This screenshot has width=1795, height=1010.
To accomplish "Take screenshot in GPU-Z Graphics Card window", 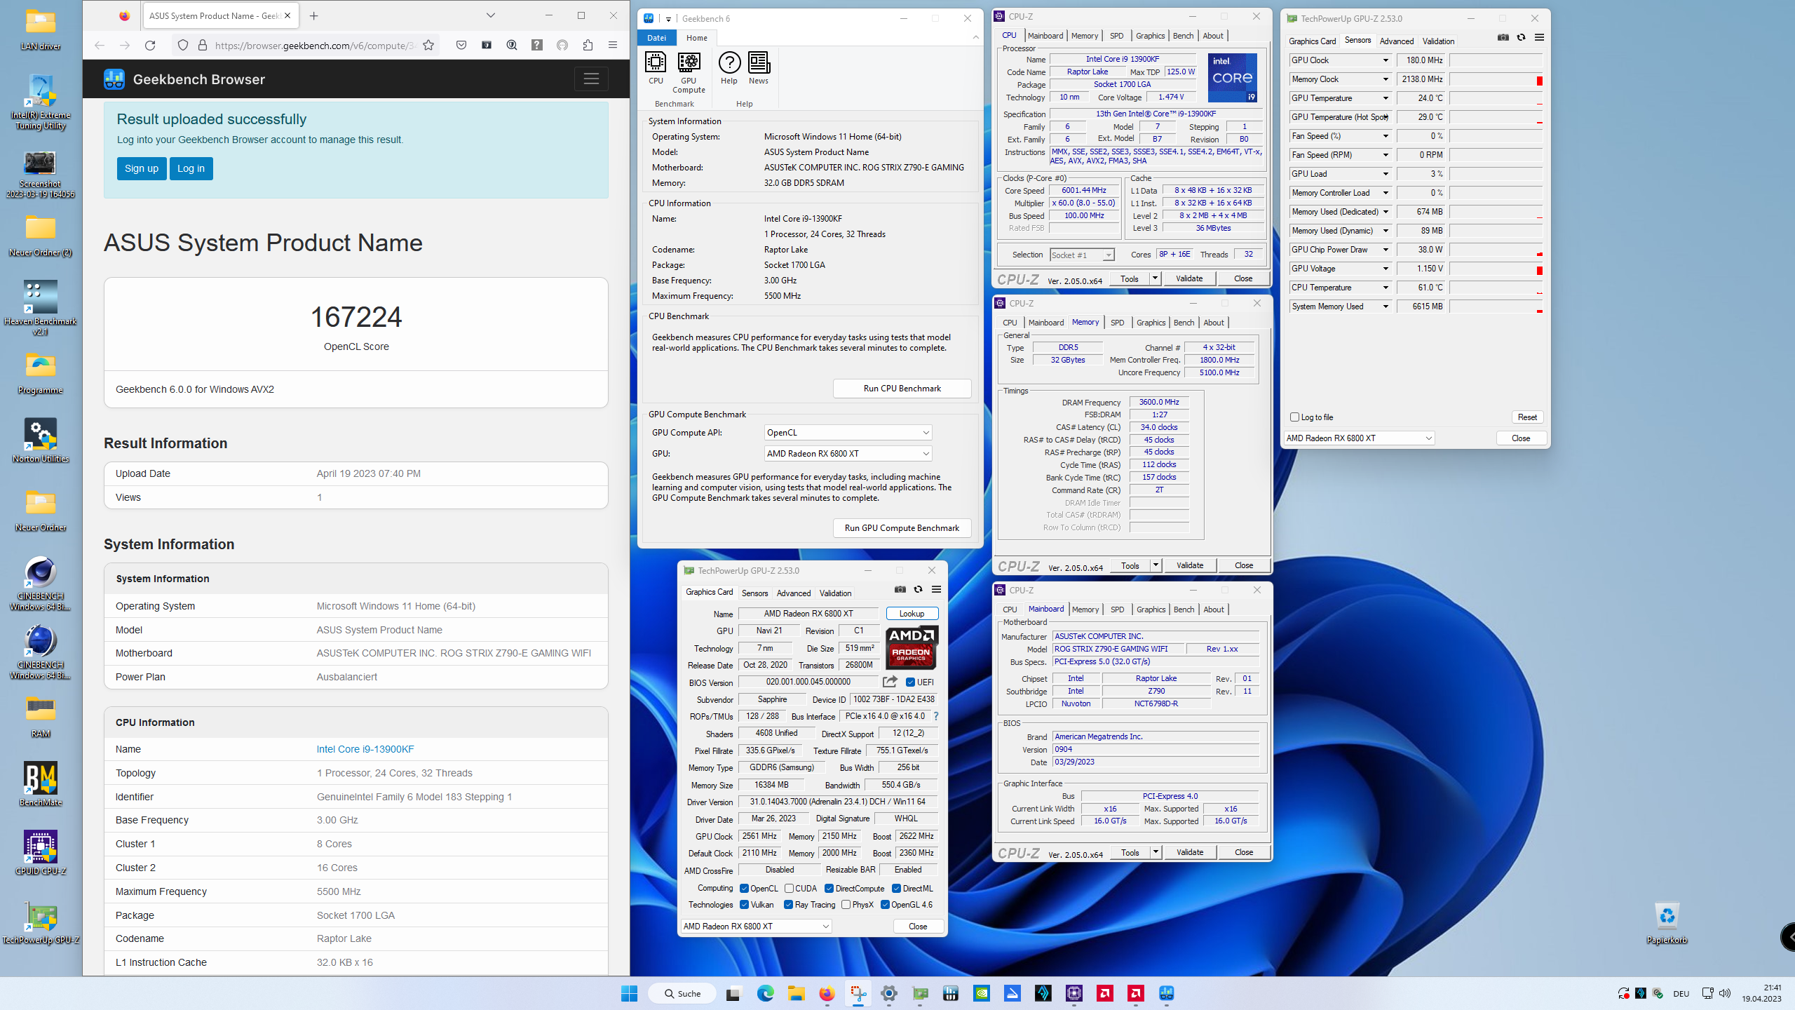I will click(900, 590).
